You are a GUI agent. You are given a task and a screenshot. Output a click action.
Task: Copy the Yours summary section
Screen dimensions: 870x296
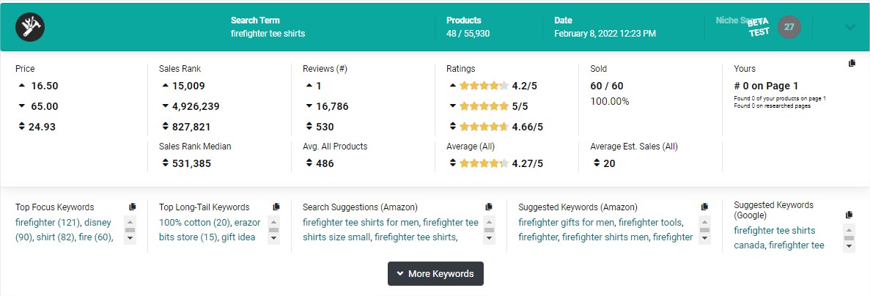pyautogui.click(x=852, y=63)
